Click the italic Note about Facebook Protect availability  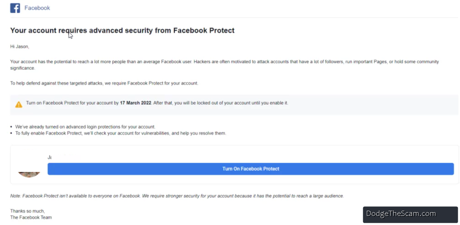click(177, 196)
